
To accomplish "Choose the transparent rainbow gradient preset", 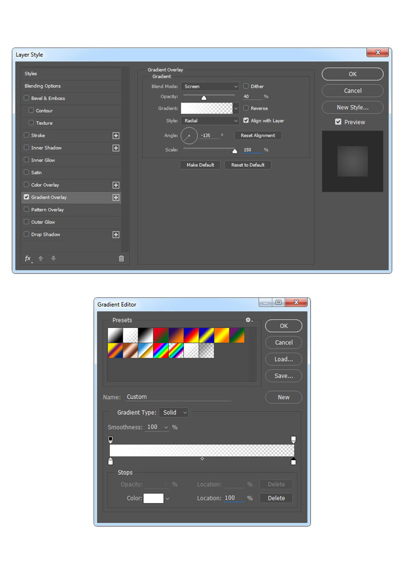I will pos(176,351).
